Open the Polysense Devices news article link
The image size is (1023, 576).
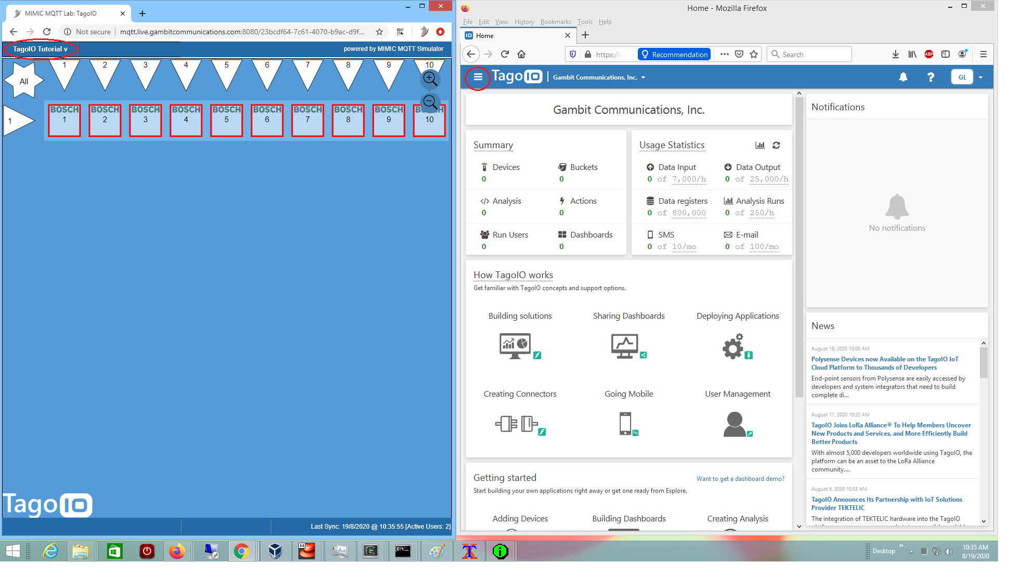(885, 363)
